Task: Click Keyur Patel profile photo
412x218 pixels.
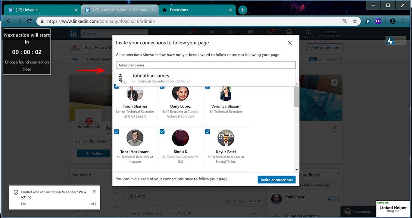Action: [x=226, y=138]
